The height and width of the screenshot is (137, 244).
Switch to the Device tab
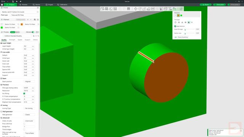click(36, 5)
